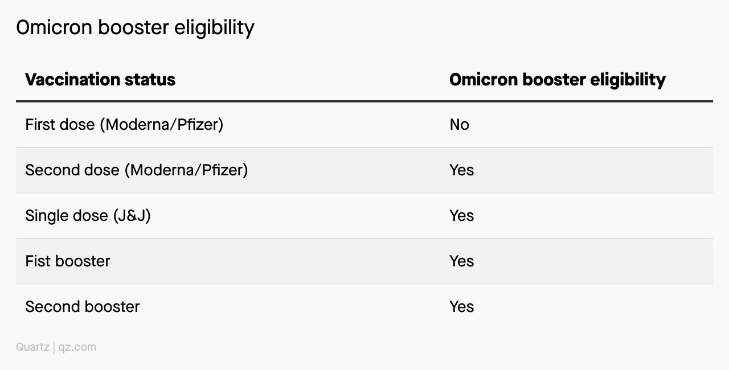Click the 'Quartz' source credit text

click(32, 347)
